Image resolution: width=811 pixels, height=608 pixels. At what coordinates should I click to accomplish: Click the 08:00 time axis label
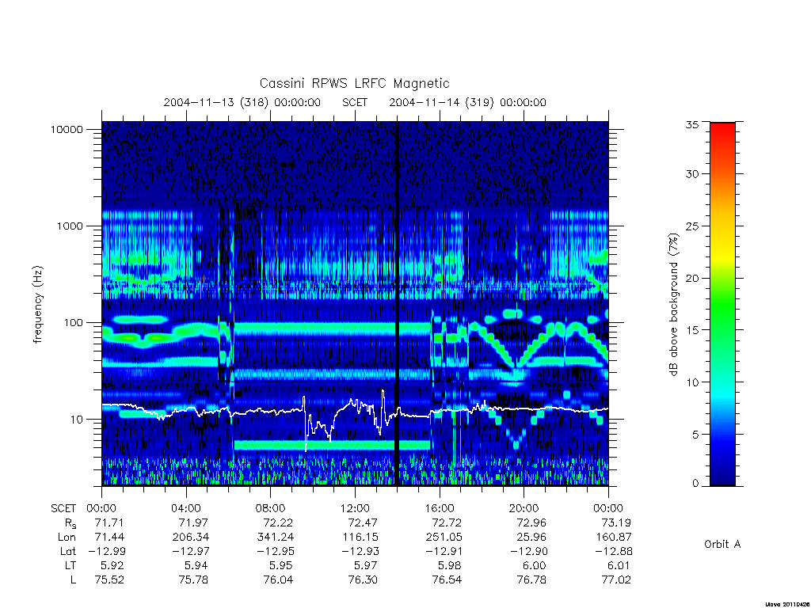[271, 508]
